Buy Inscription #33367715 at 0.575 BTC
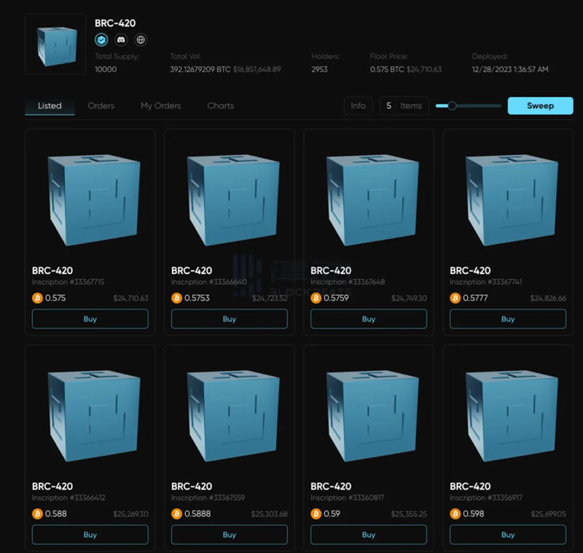The height and width of the screenshot is (553, 583). [x=90, y=319]
